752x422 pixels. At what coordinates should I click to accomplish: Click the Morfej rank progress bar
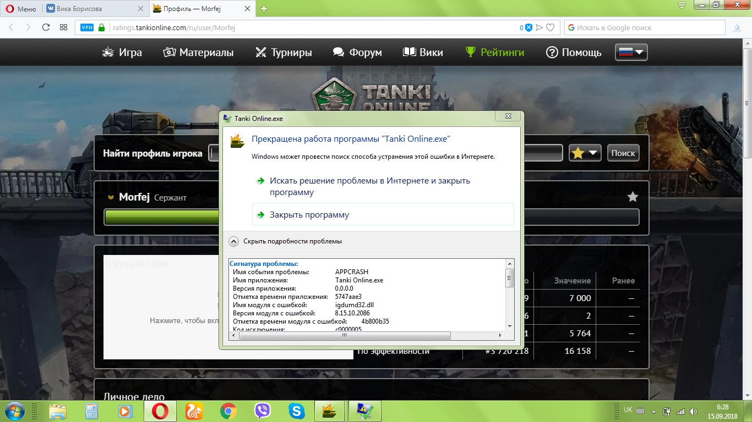[372, 217]
